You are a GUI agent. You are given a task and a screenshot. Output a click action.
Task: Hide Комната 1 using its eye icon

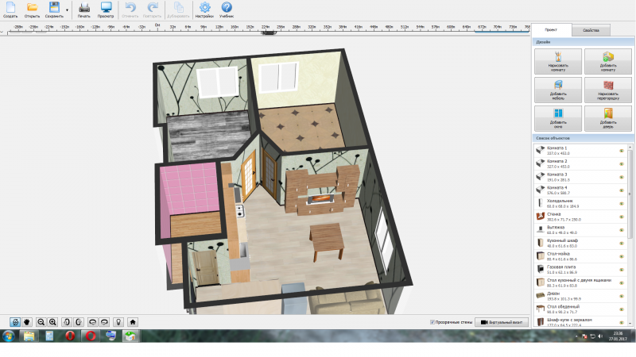click(621, 150)
